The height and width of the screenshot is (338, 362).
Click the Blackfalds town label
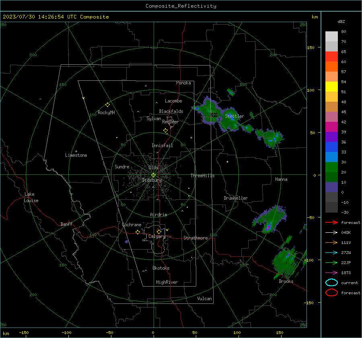point(171,111)
